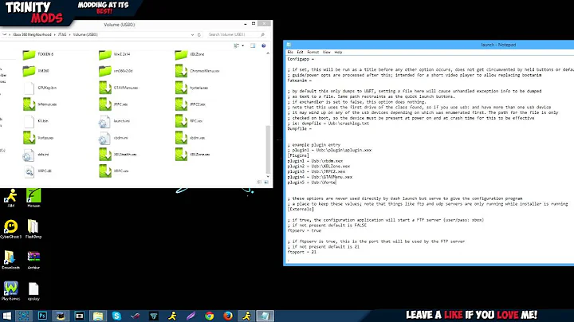Click the [Plugins] section header text
Screen dimensions: 574x322
coord(298,155)
